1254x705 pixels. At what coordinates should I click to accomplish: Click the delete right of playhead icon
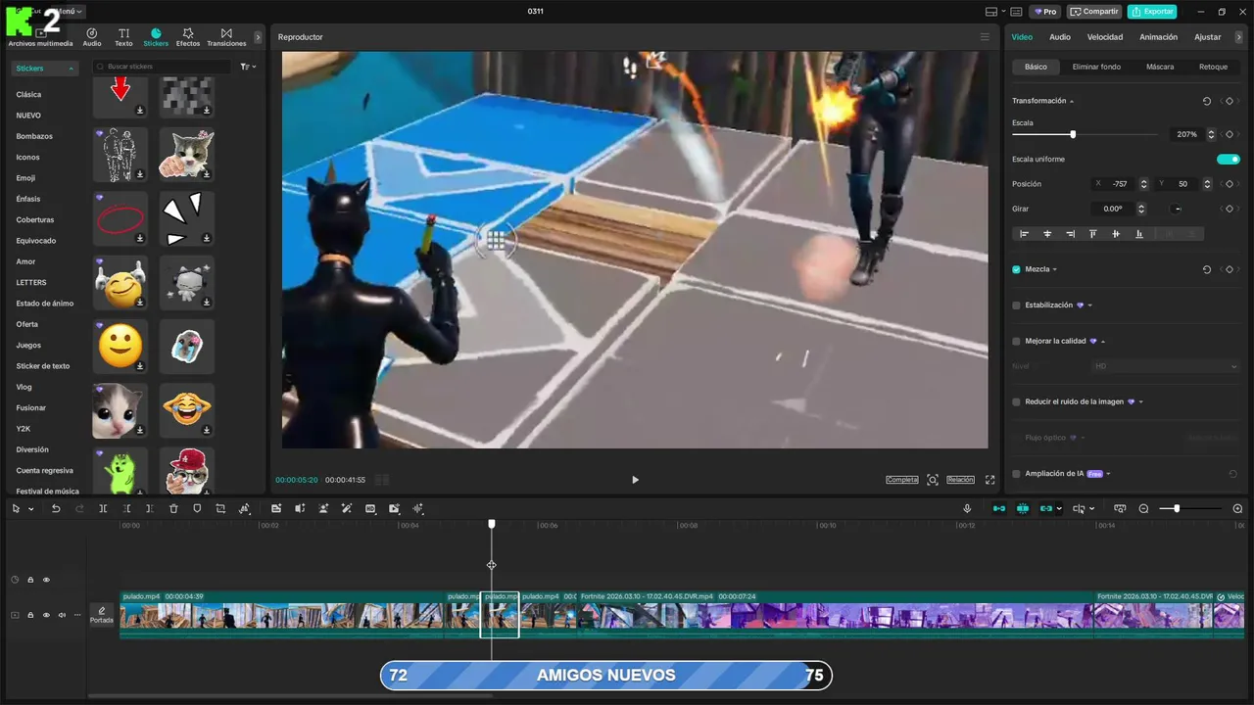point(149,508)
